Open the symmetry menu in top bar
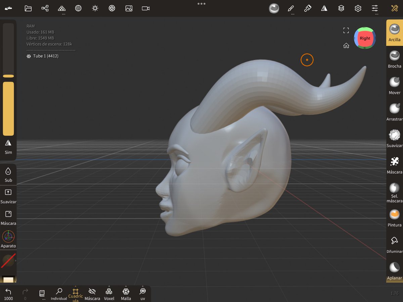 point(324,8)
